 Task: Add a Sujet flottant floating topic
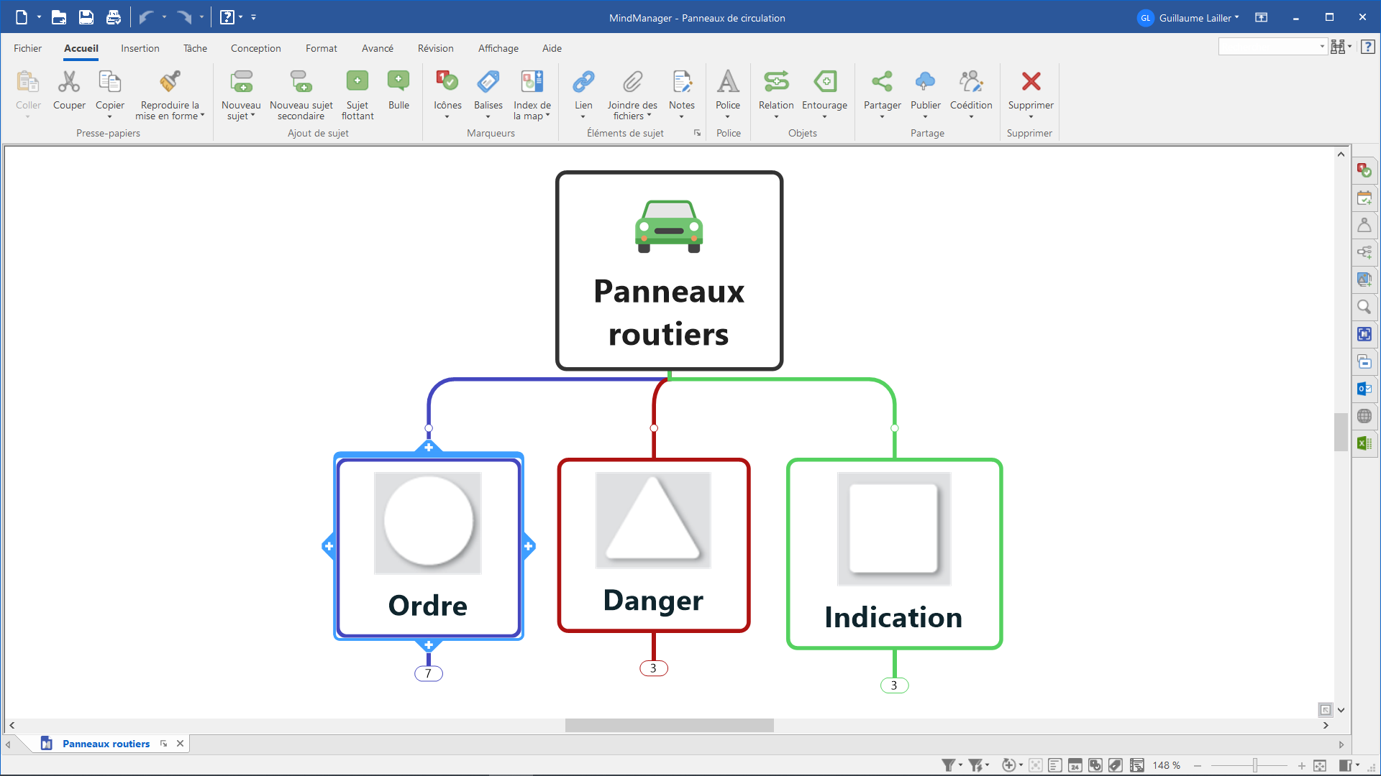click(357, 82)
